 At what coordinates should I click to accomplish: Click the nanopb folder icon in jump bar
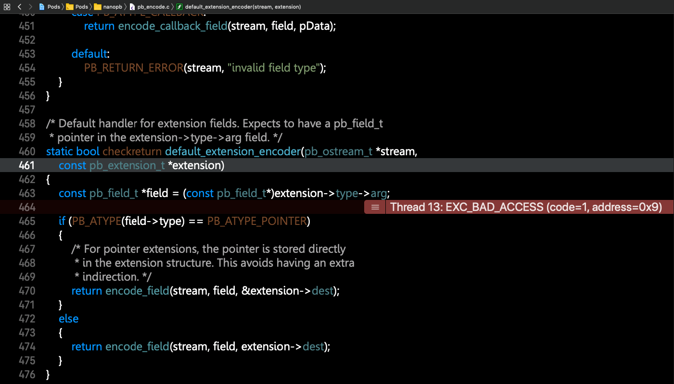coord(97,7)
